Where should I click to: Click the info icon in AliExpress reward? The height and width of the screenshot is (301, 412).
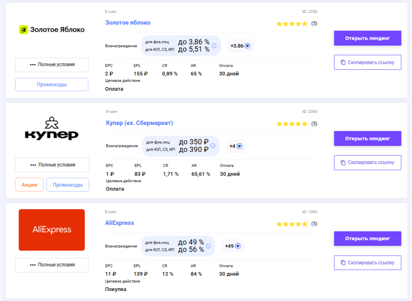(208, 246)
